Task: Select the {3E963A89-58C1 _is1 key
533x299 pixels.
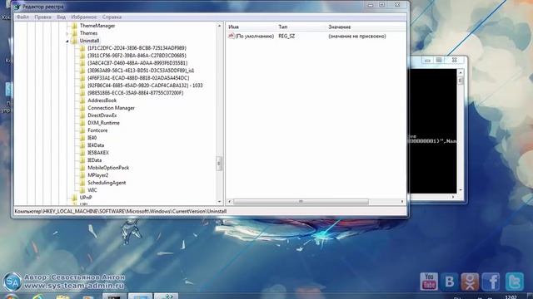Action: (x=141, y=71)
